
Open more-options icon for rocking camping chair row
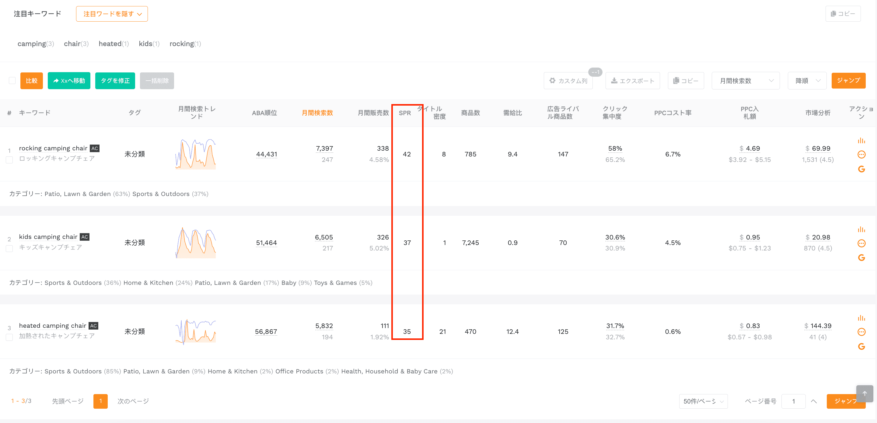(x=861, y=155)
